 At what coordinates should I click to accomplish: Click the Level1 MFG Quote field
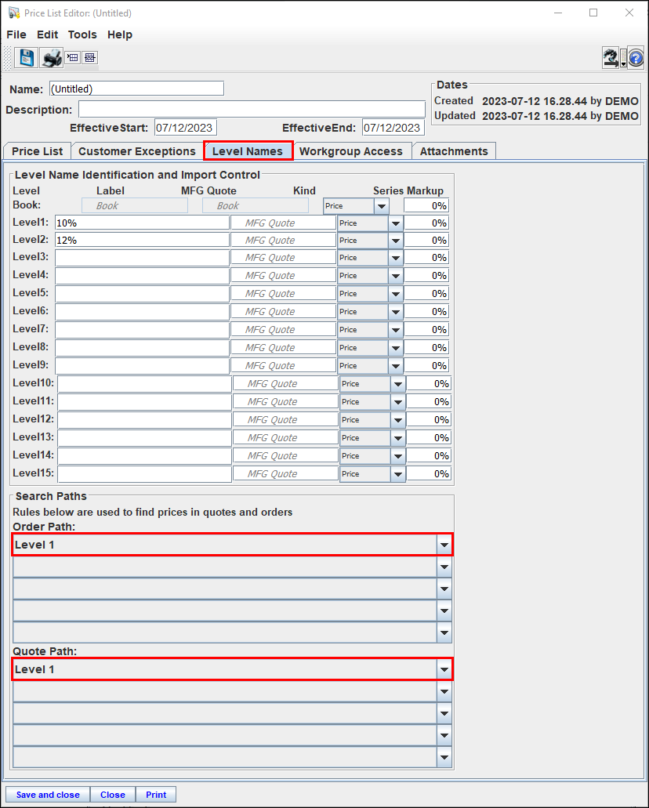pos(284,223)
